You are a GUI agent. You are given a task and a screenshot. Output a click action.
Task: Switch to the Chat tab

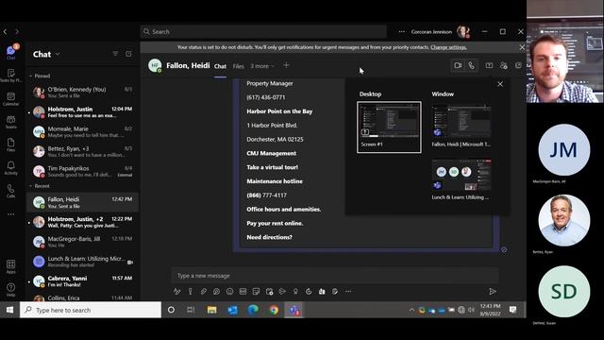220,66
